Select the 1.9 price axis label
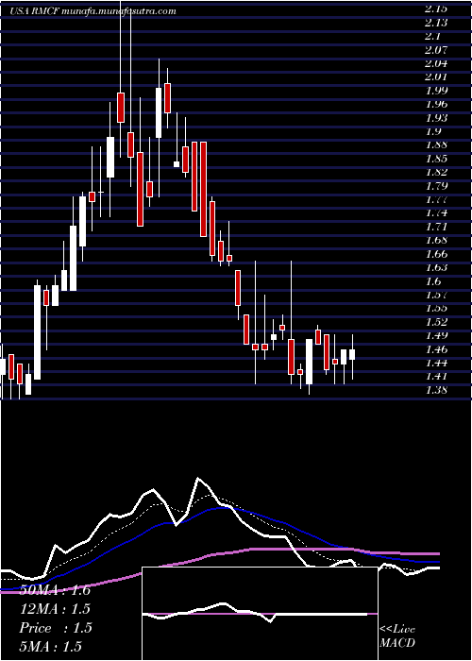This screenshot has width=472, height=661. tap(433, 131)
